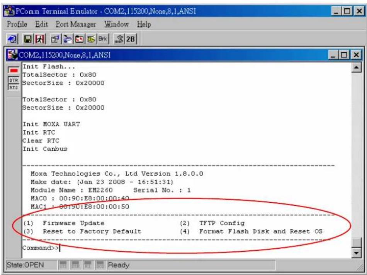Screen dimensions: 367x275
Task: Click 'Serial No. : 1' text
Action: pos(162,190)
